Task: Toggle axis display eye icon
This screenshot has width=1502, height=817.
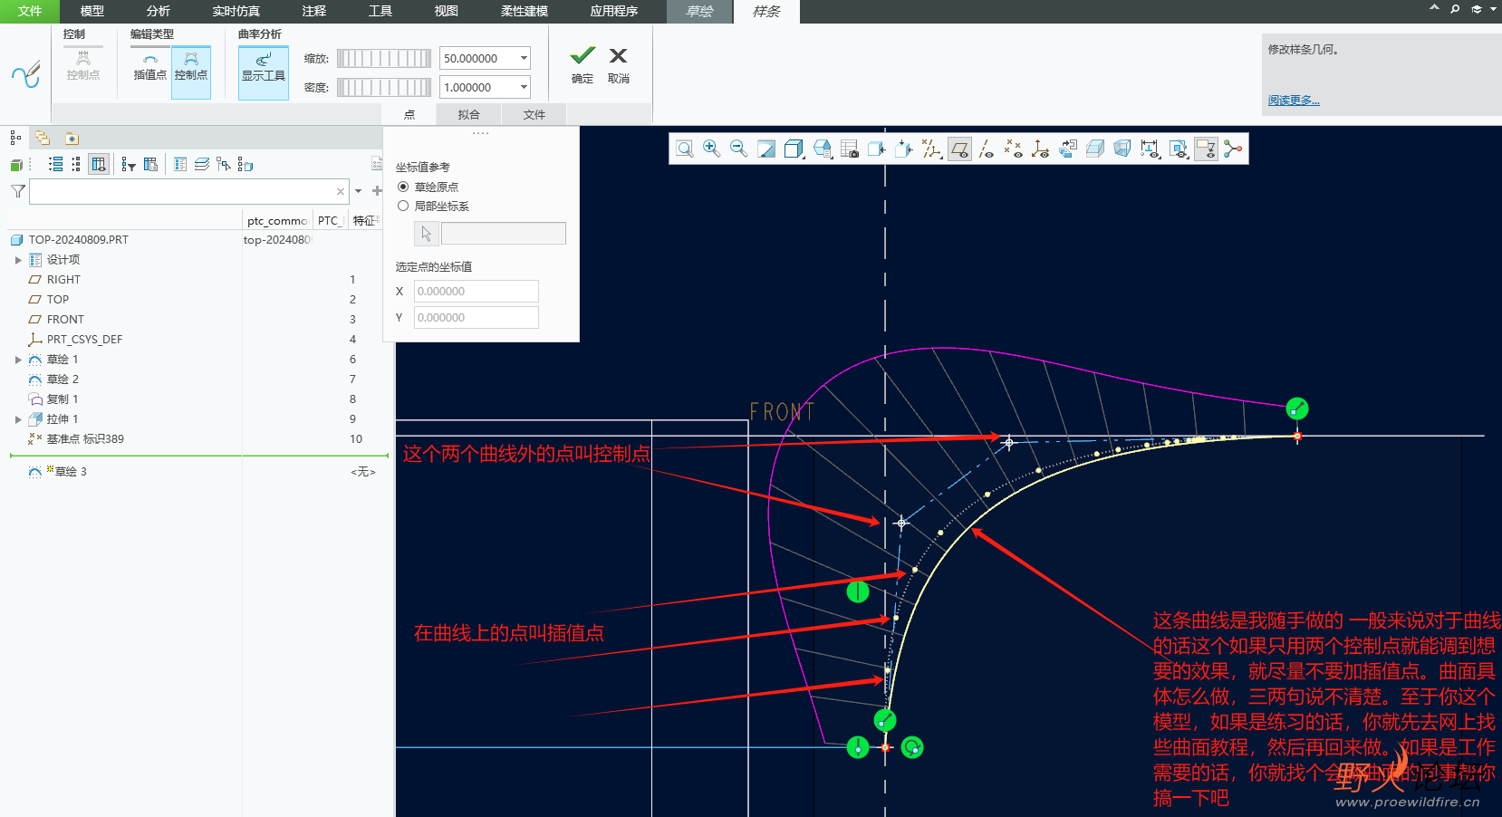Action: coord(987,149)
